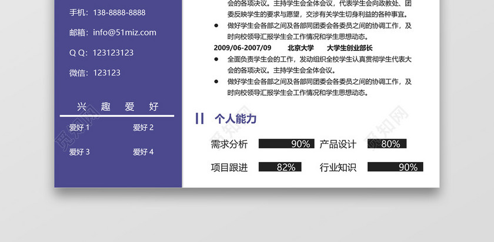This screenshot has width=494, height=242.
Task: Click the 项目跟进 skill label
Action: pyautogui.click(x=229, y=167)
